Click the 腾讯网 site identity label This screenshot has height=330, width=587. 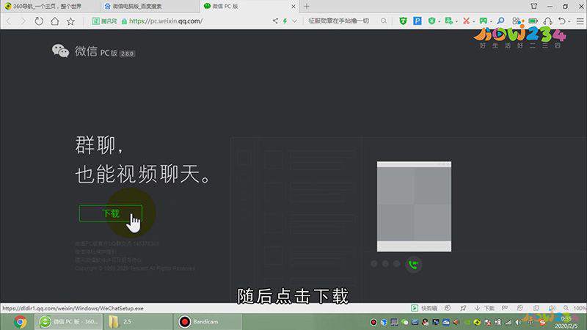click(x=105, y=21)
